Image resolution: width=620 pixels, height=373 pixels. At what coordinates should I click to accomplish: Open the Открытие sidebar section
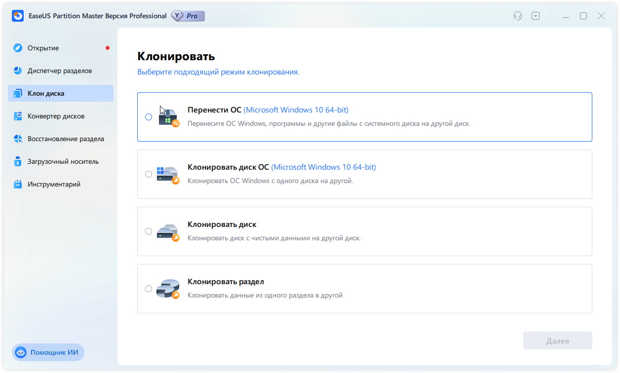pyautogui.click(x=43, y=48)
